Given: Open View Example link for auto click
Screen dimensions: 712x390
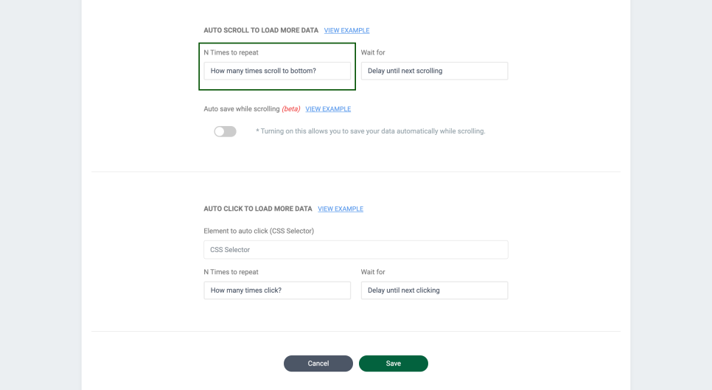Looking at the screenshot, I should 341,209.
